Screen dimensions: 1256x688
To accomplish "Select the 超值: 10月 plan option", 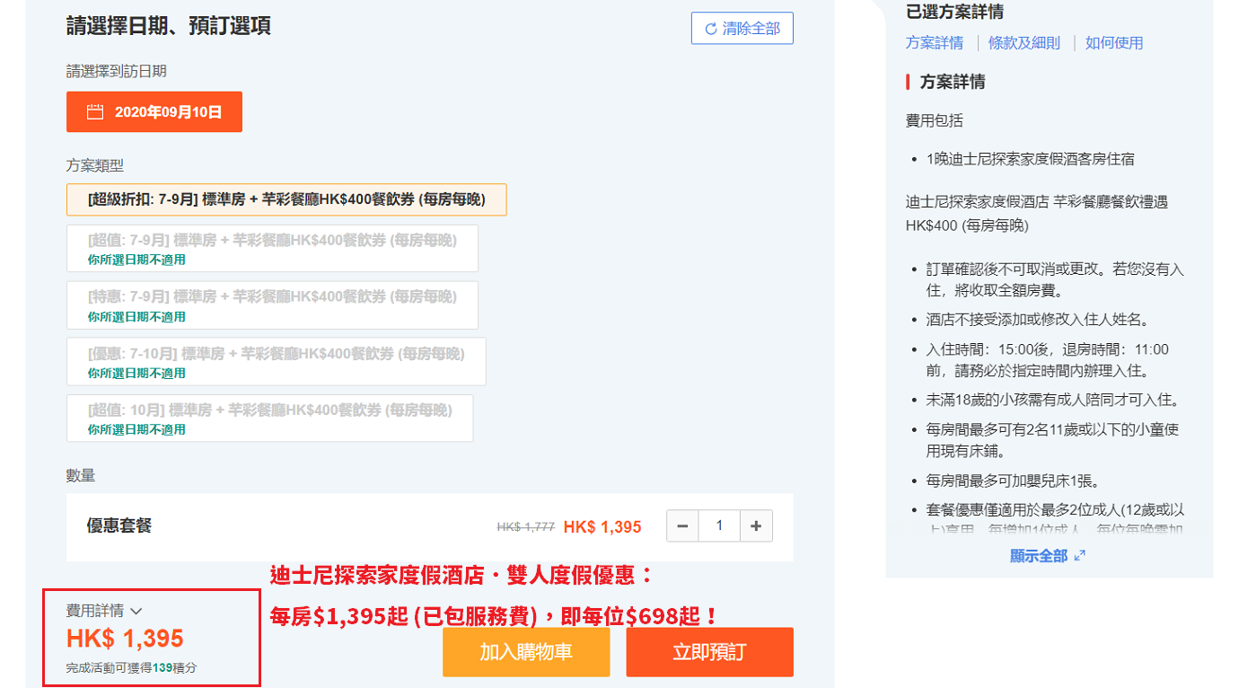I will pyautogui.click(x=269, y=418).
